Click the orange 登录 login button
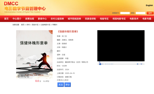Screen dimensions: 154x94 point(150,13)
